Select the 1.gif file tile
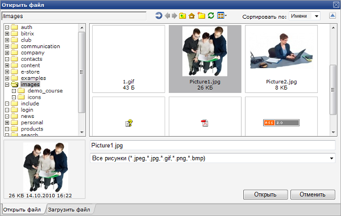 tap(128, 59)
